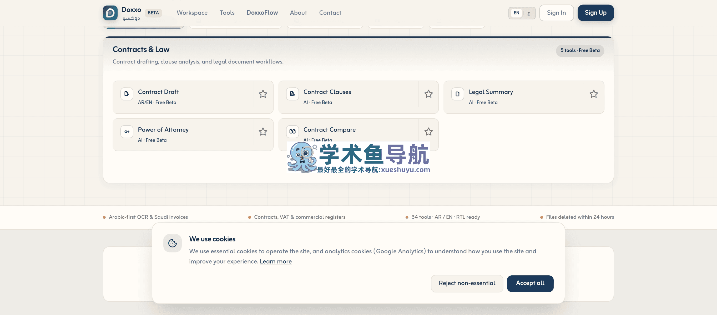Open the Contract Clauses document icon
717x315 pixels.
click(292, 94)
